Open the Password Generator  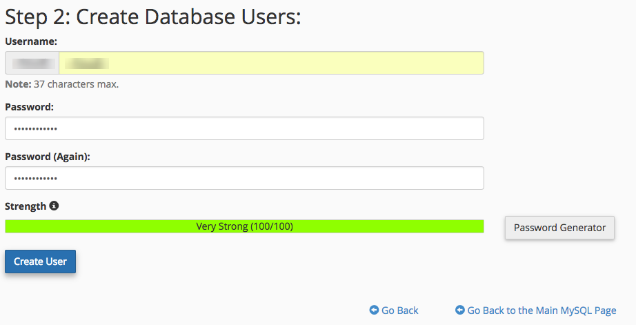click(x=559, y=228)
